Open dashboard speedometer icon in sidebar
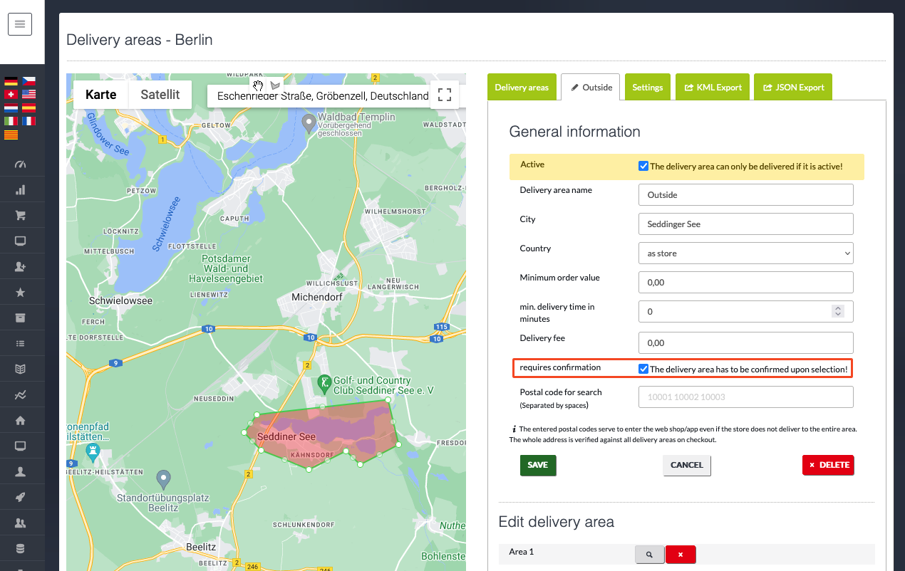This screenshot has height=571, width=905. tap(20, 164)
